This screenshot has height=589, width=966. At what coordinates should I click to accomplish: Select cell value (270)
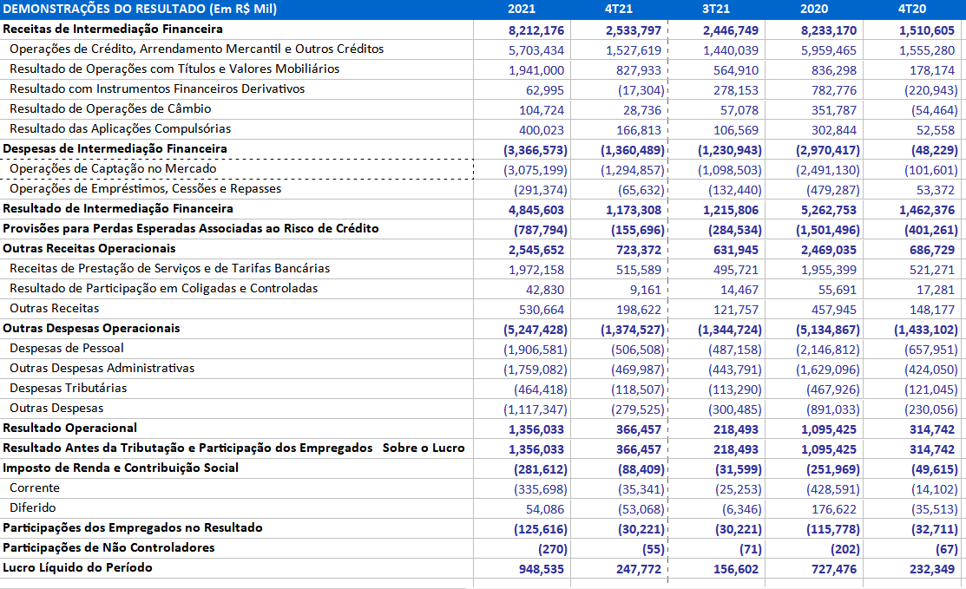(x=553, y=550)
